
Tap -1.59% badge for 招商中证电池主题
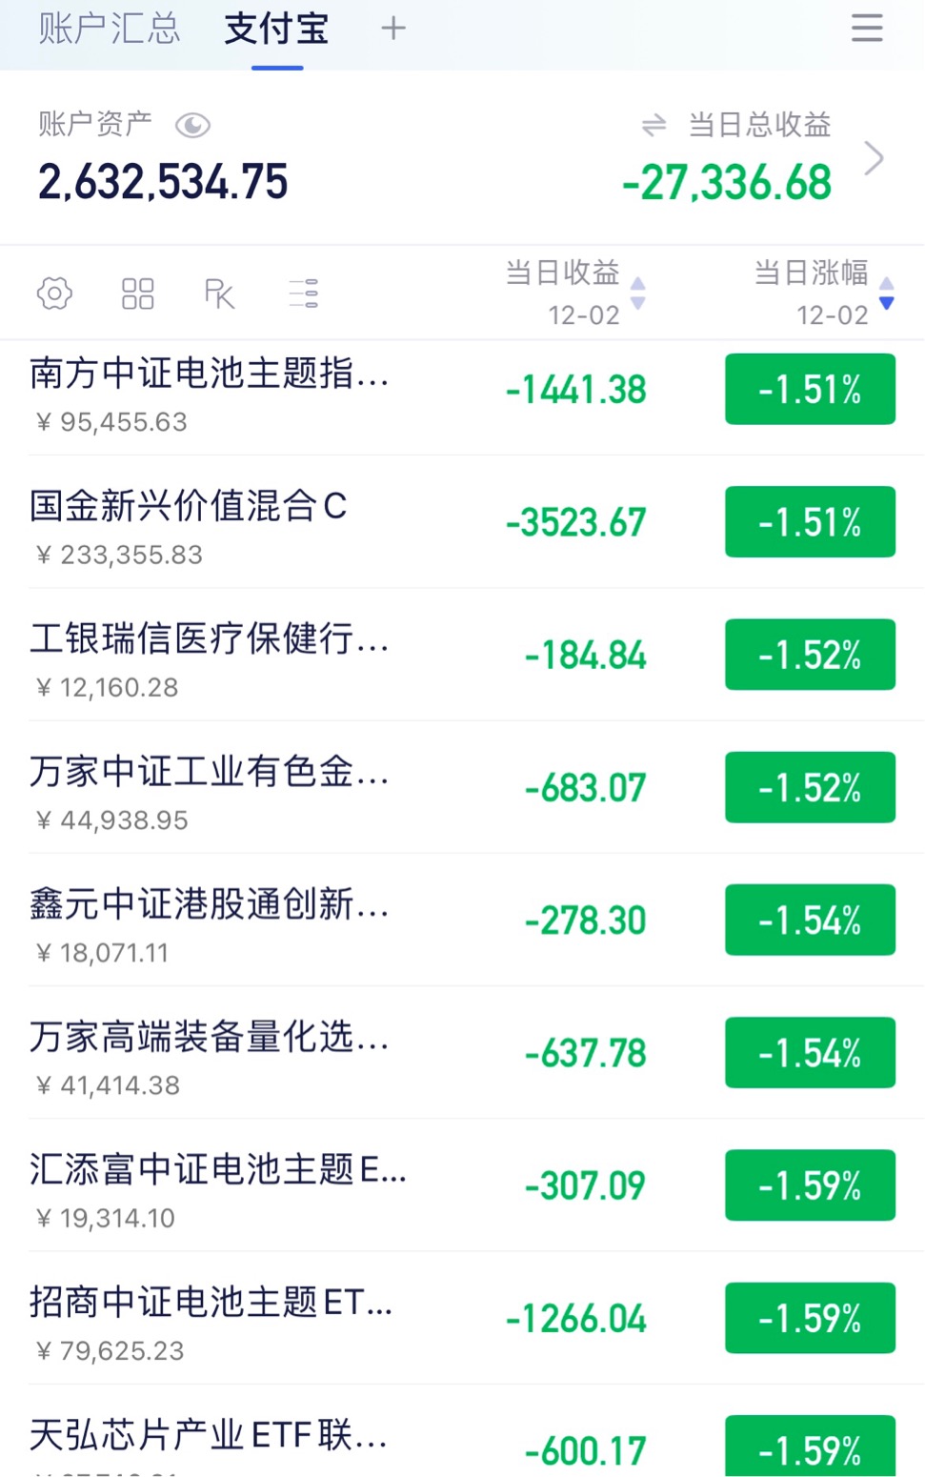coord(810,1319)
